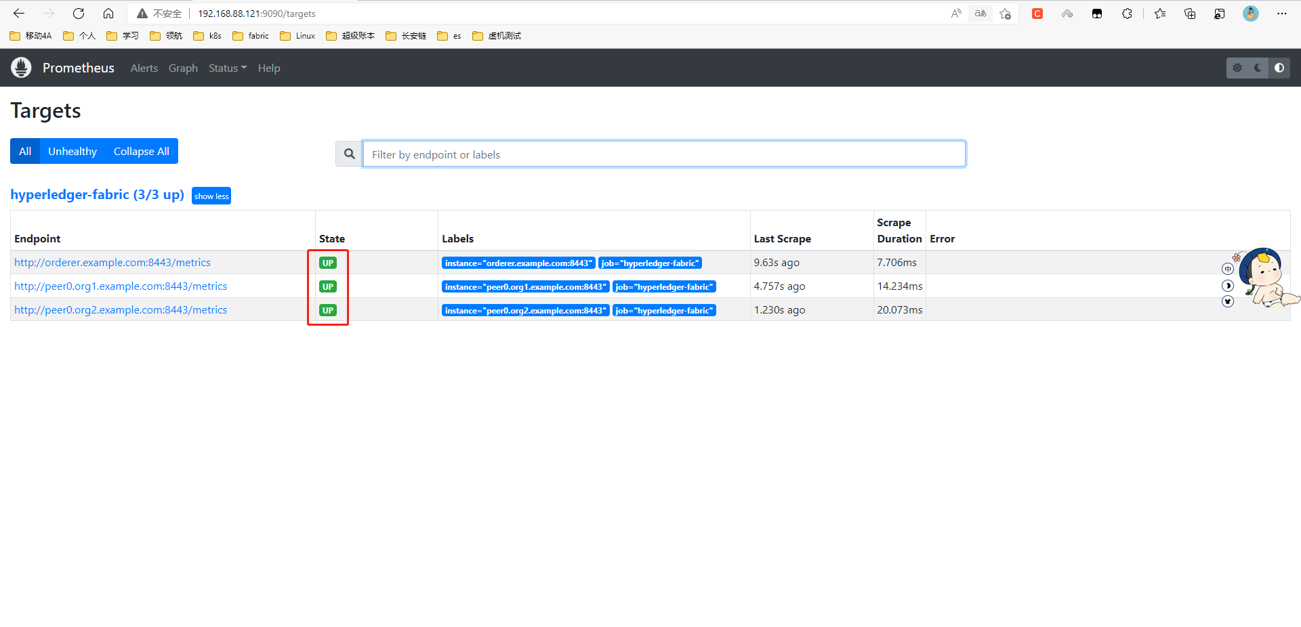Viewport: 1301px width, 627px height.
Task: Click UP state badge for orderer
Action: tap(328, 263)
